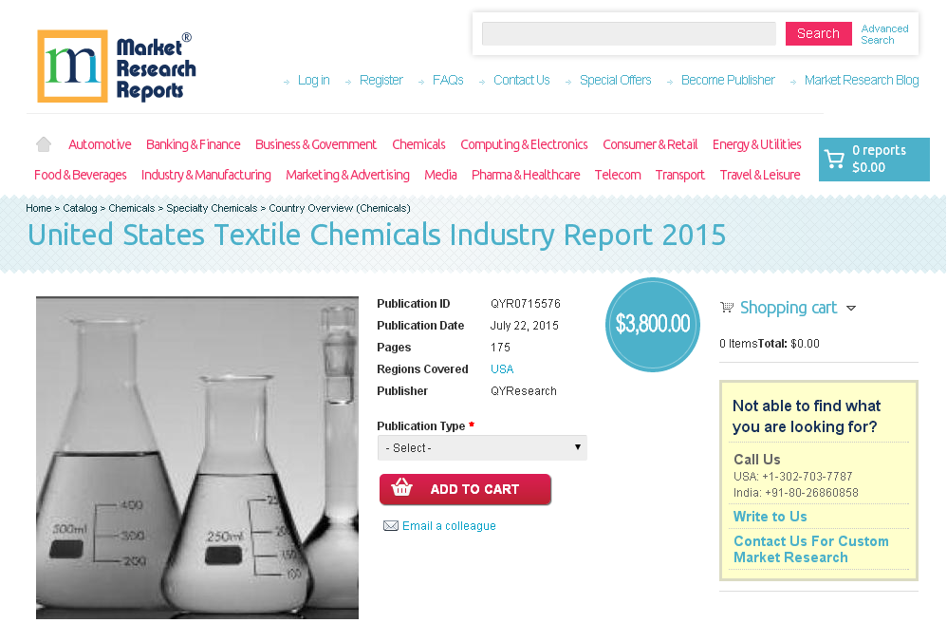Open the cart showing 0 reports
This screenshot has height=623, width=947.
point(873,159)
